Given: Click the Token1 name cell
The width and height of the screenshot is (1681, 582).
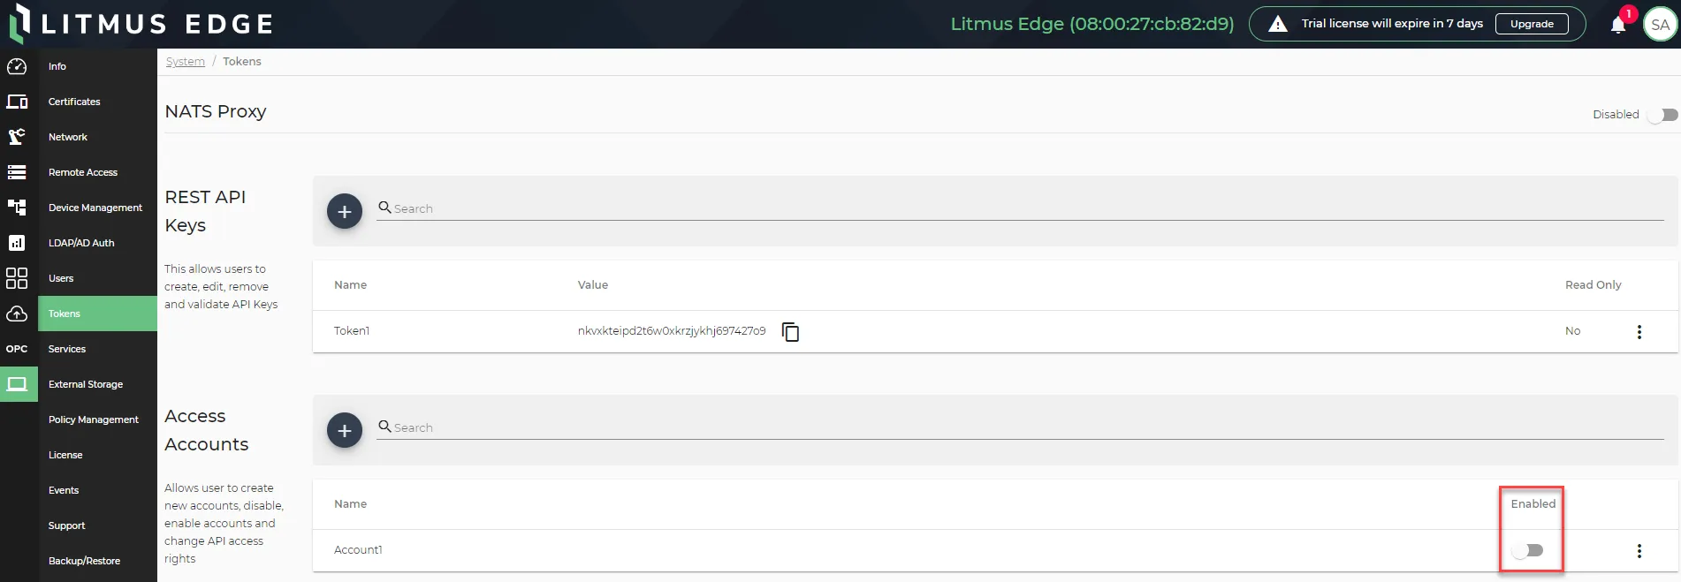Looking at the screenshot, I should click(x=352, y=331).
